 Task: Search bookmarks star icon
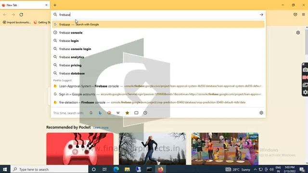127,113
